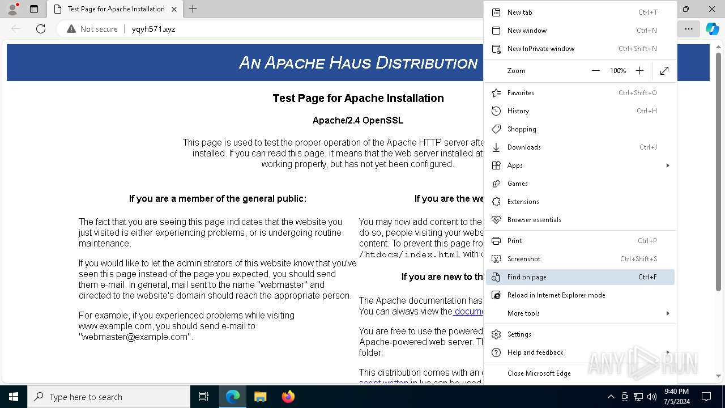Image resolution: width=725 pixels, height=408 pixels.
Task: Choose Print from the menu
Action: 580,240
